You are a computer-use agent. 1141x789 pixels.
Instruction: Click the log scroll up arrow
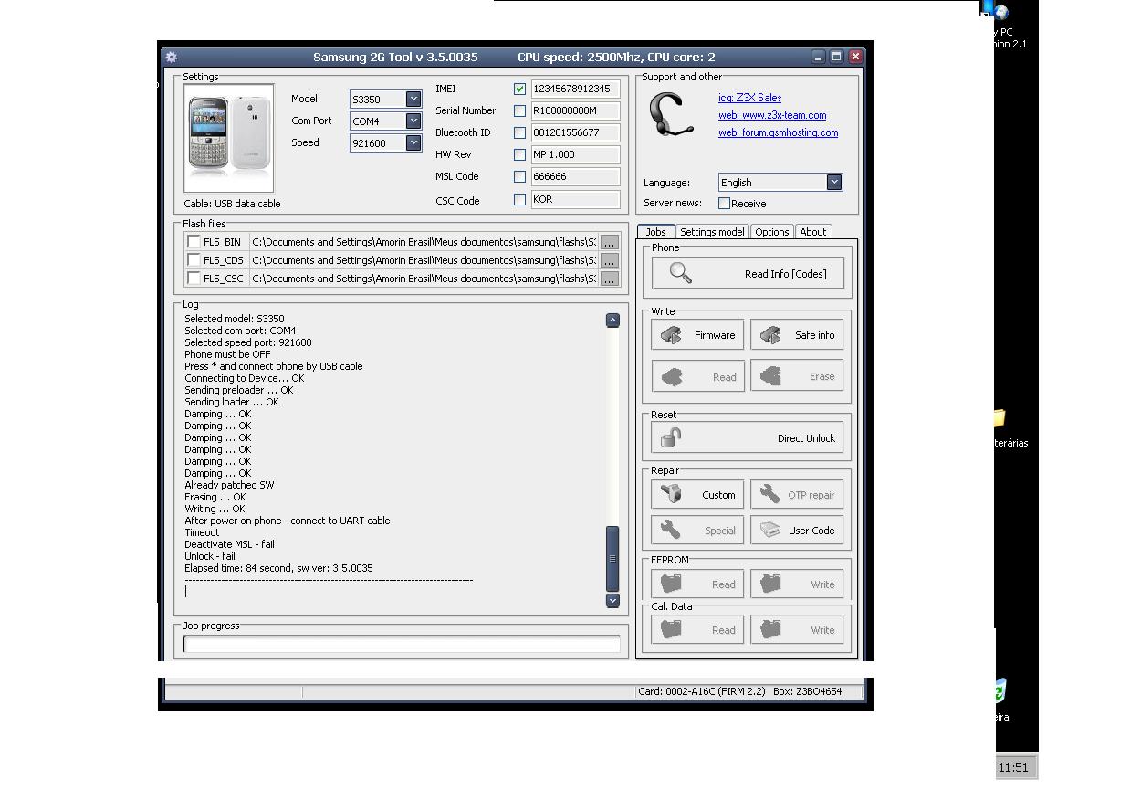[612, 321]
